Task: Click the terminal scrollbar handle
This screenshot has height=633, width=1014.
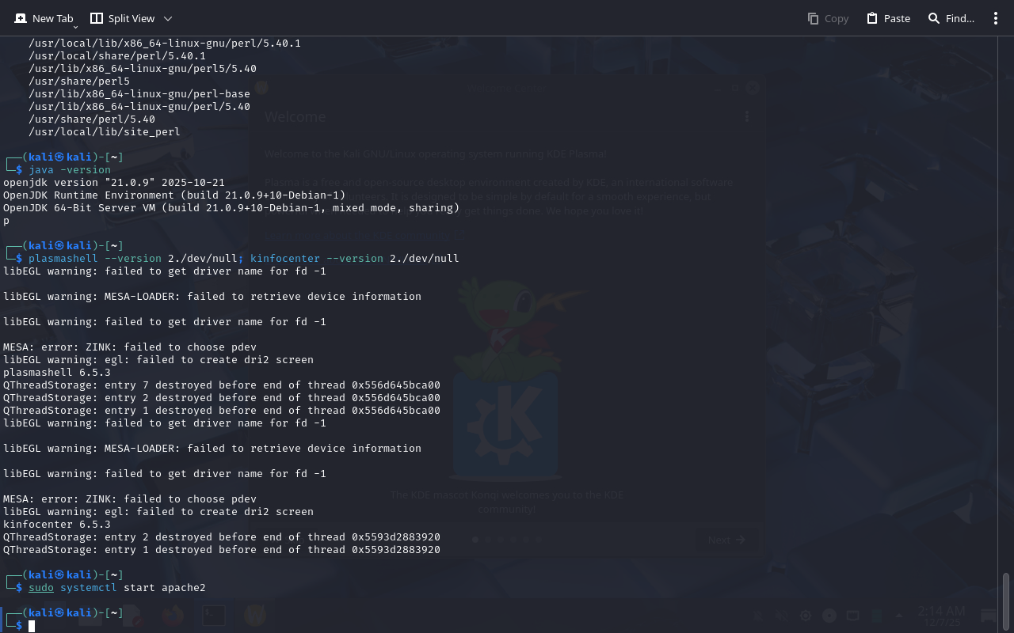Action: pyautogui.click(x=1007, y=601)
